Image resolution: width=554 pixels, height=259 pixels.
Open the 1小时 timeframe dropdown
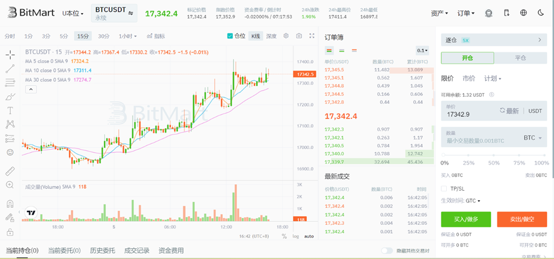click(126, 36)
